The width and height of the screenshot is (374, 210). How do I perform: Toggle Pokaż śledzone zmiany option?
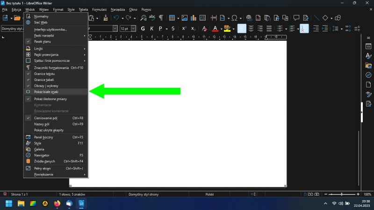click(56, 99)
